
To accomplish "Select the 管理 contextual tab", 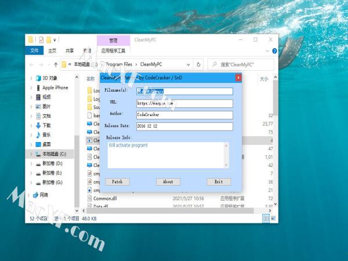I will click(113, 41).
